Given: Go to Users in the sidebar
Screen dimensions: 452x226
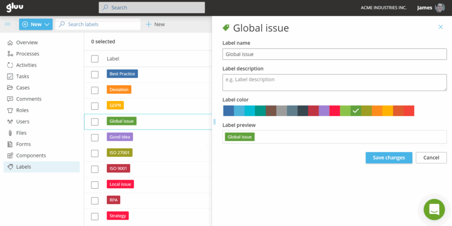Looking at the screenshot, I should click(x=23, y=122).
